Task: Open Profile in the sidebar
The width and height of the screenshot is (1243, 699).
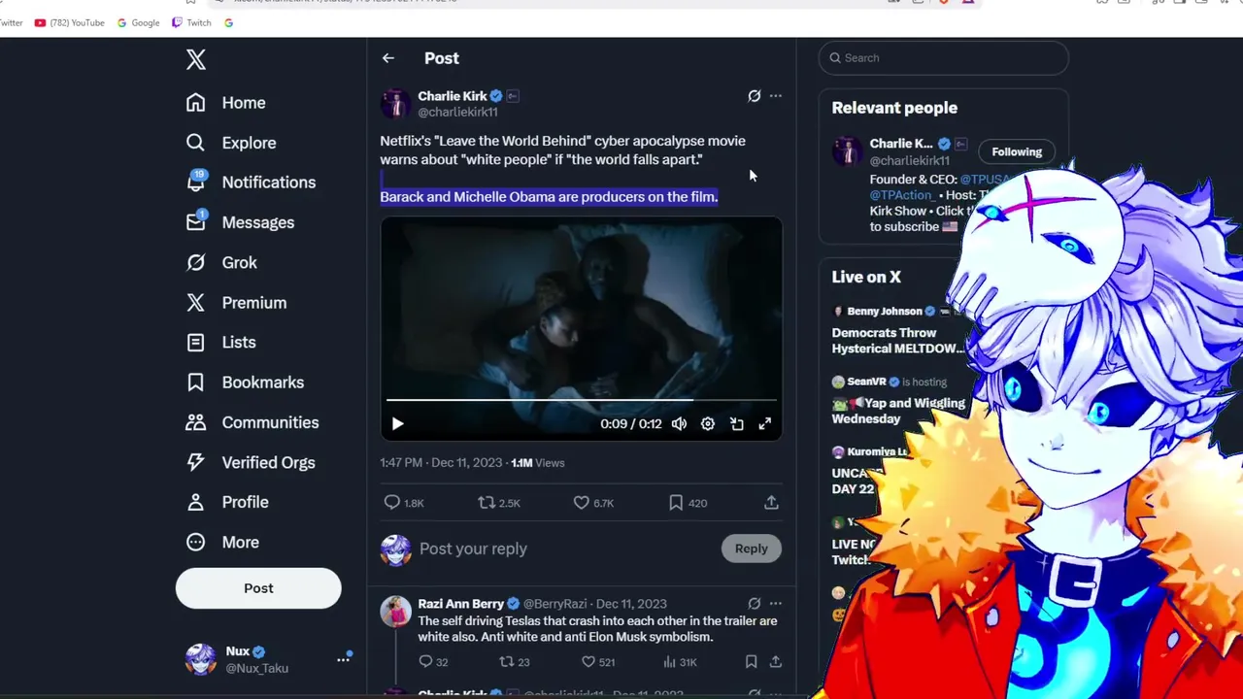Action: point(227,502)
